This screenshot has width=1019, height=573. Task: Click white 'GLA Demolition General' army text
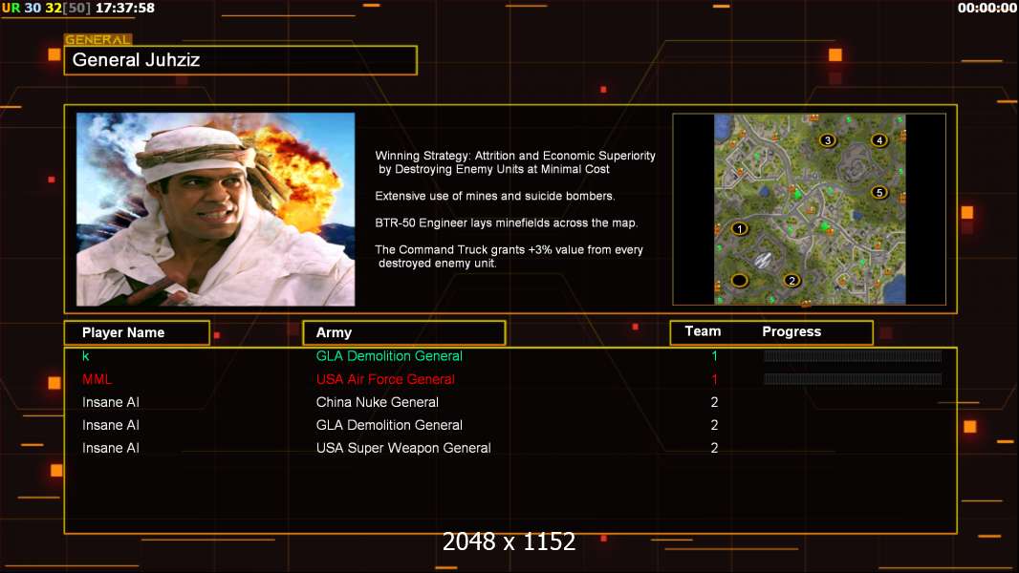389,425
